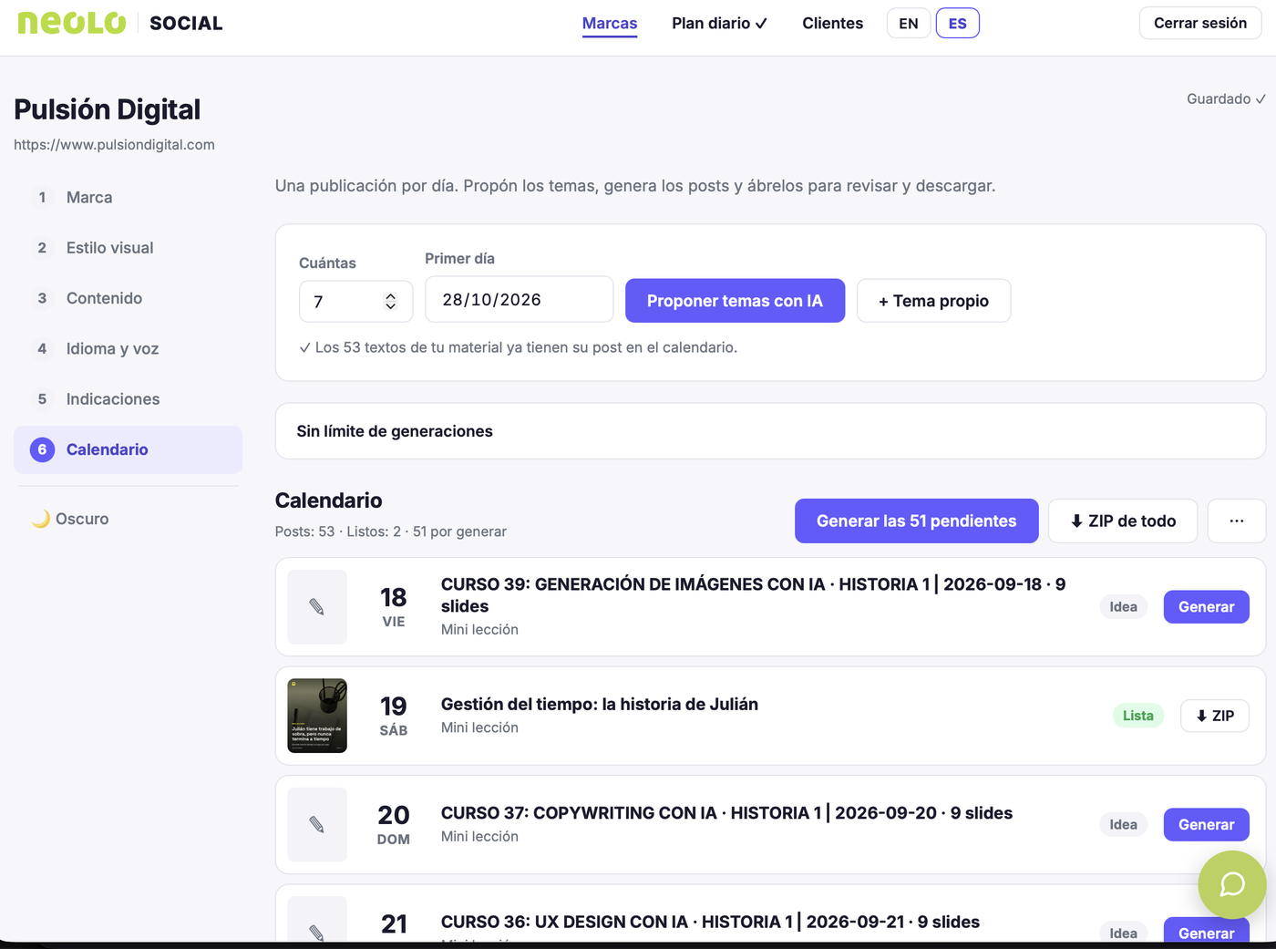Download ZIP de todo

click(x=1123, y=521)
